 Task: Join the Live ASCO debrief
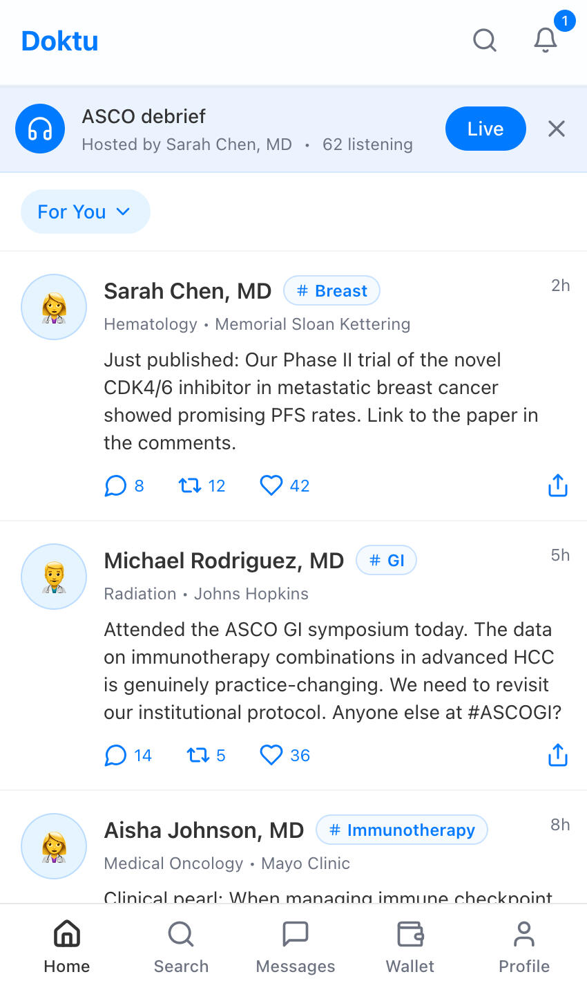point(485,129)
